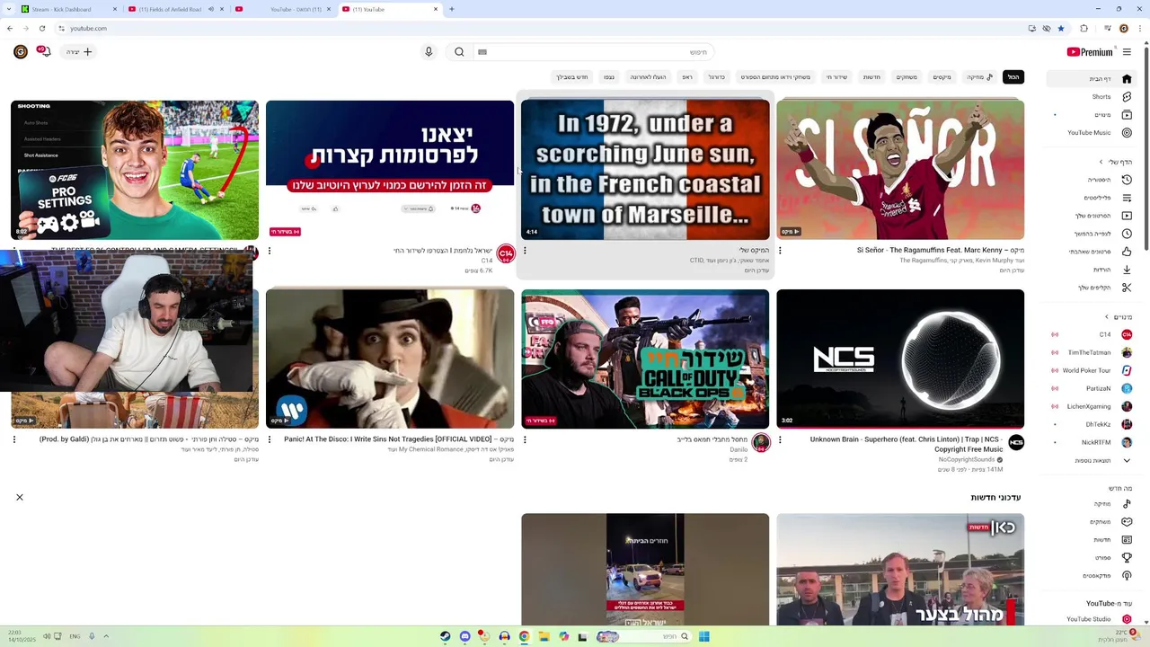Image resolution: width=1150 pixels, height=647 pixels.
Task: Switch to 'Fields of Anfield Road' browser tab
Action: click(x=176, y=9)
